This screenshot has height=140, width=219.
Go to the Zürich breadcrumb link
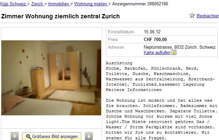[38, 4]
